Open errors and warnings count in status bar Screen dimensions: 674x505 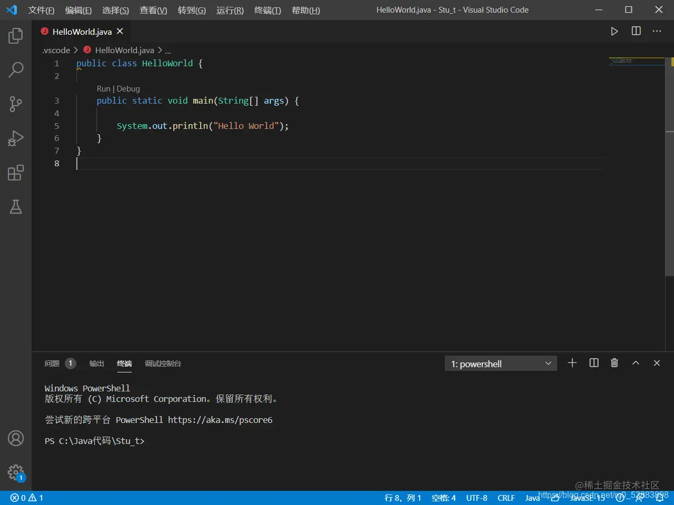pyautogui.click(x=27, y=498)
